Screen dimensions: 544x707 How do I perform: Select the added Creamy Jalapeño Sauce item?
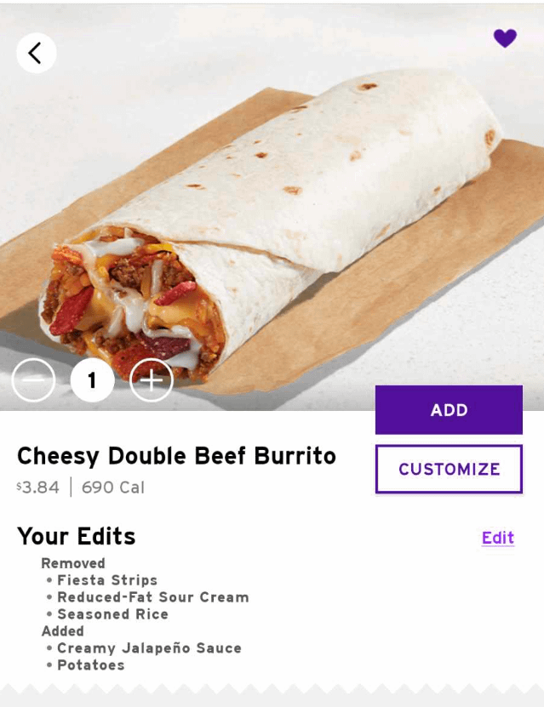coord(149,648)
